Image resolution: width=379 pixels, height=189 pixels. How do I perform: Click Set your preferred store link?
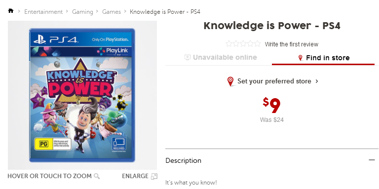click(x=274, y=81)
